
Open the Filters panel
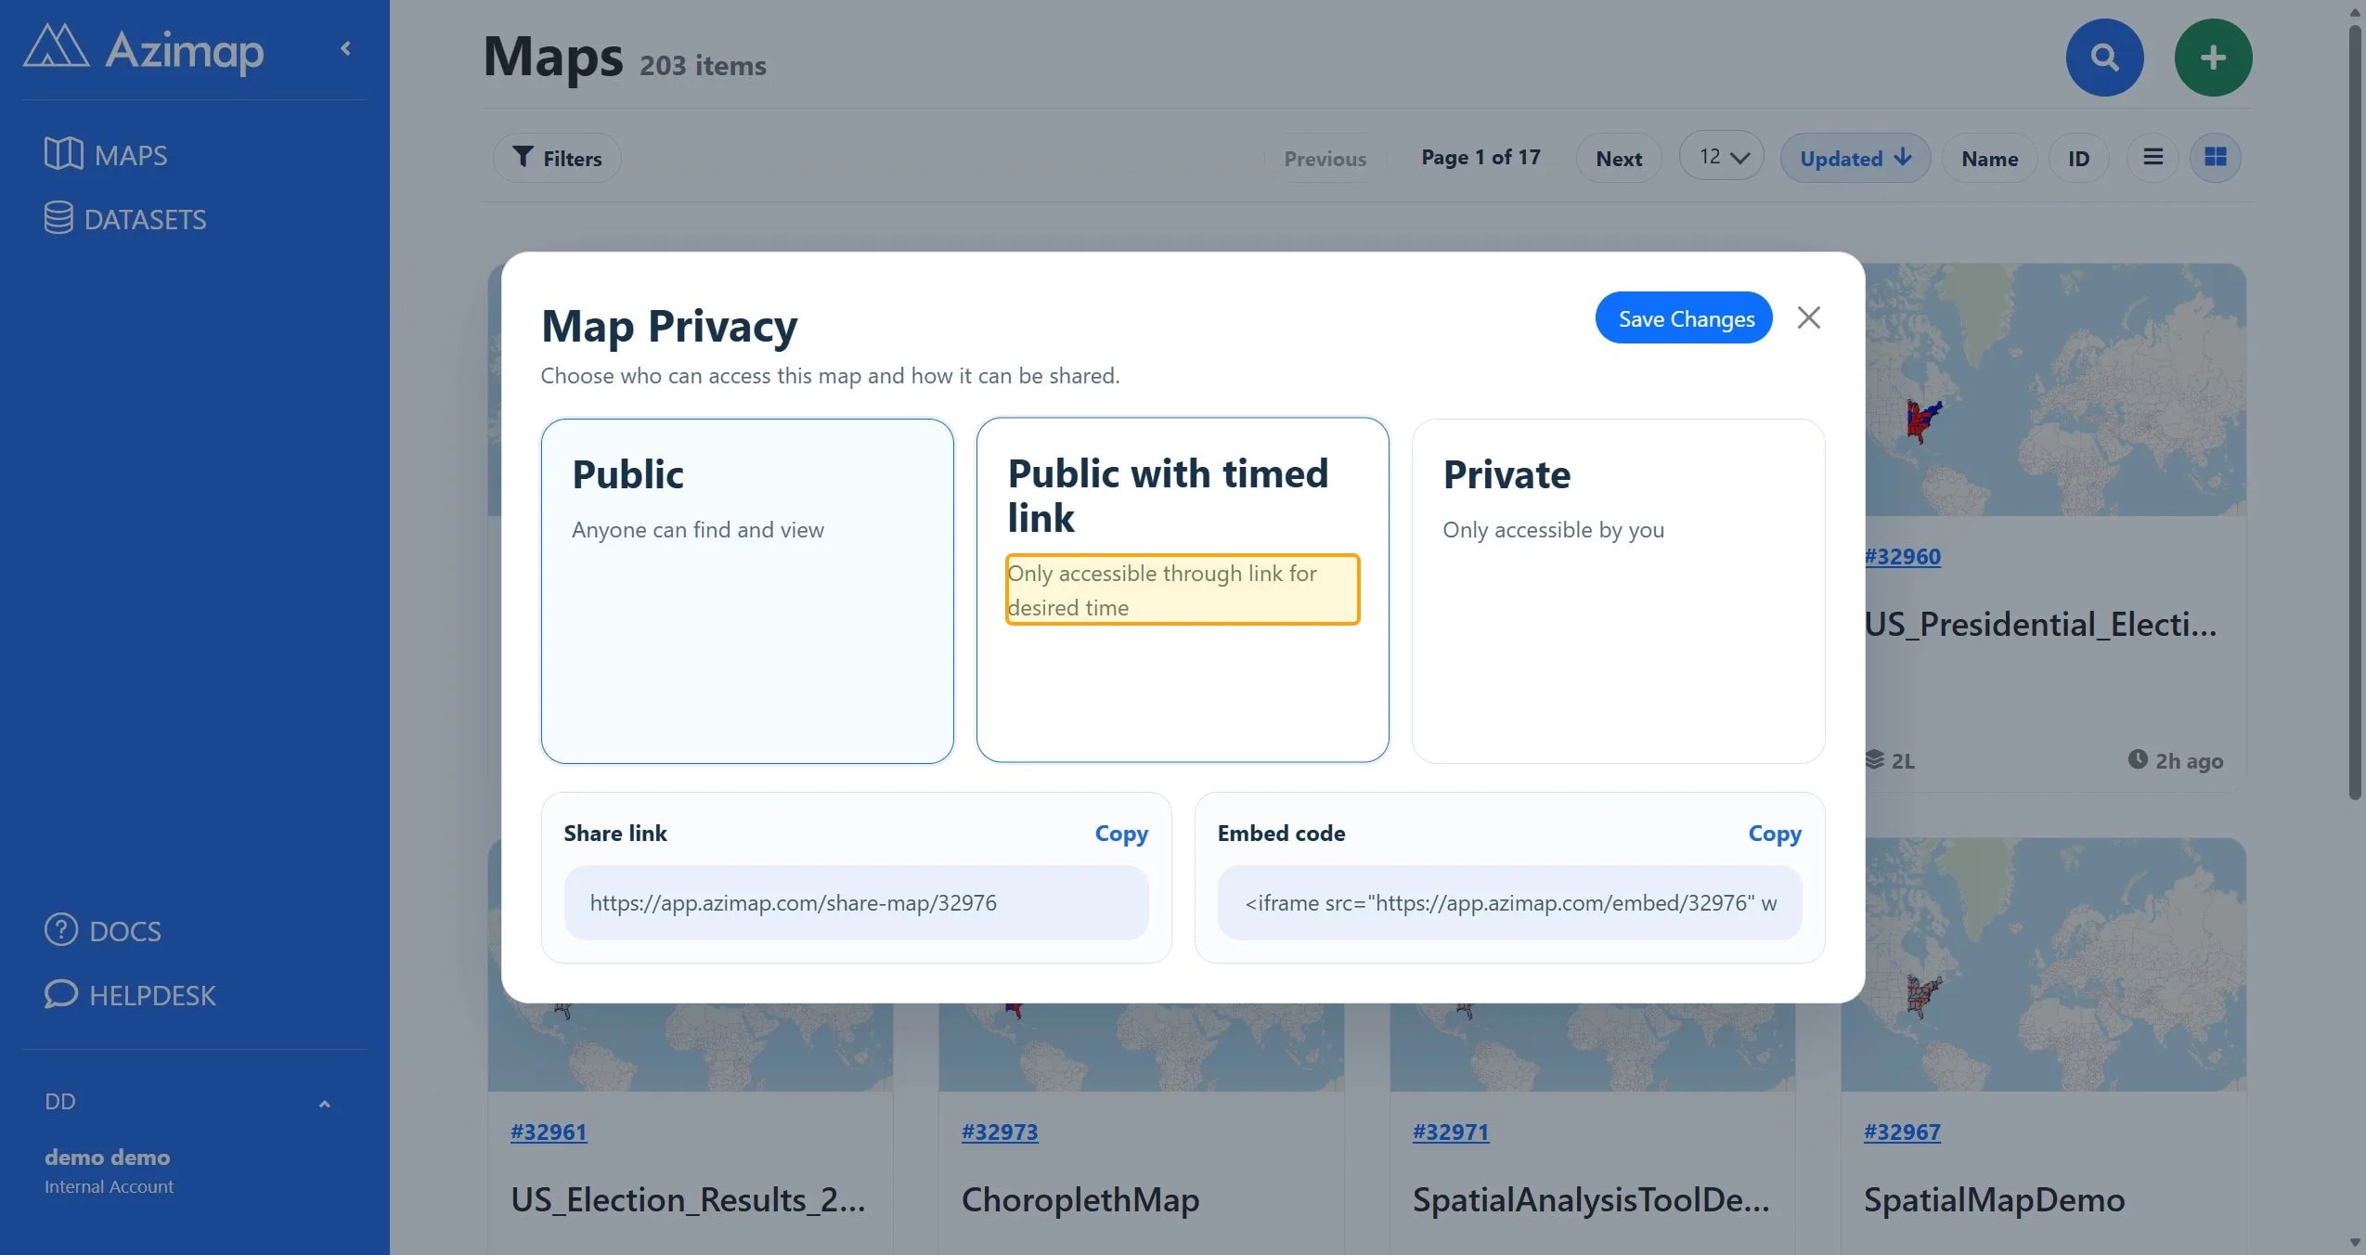coord(557,158)
